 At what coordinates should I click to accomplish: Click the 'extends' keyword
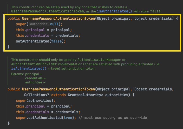click(x=58, y=95)
